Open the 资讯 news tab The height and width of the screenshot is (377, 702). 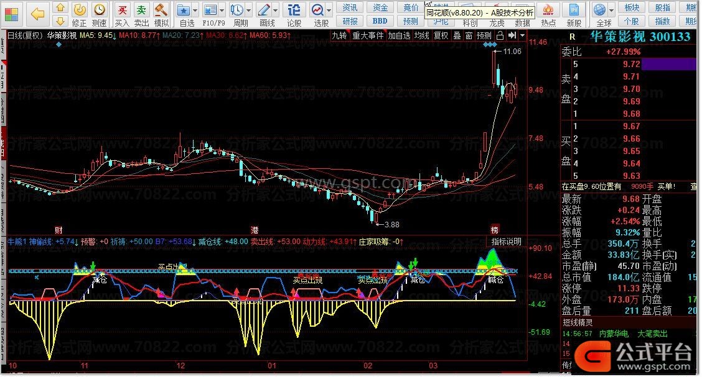tap(350, 7)
